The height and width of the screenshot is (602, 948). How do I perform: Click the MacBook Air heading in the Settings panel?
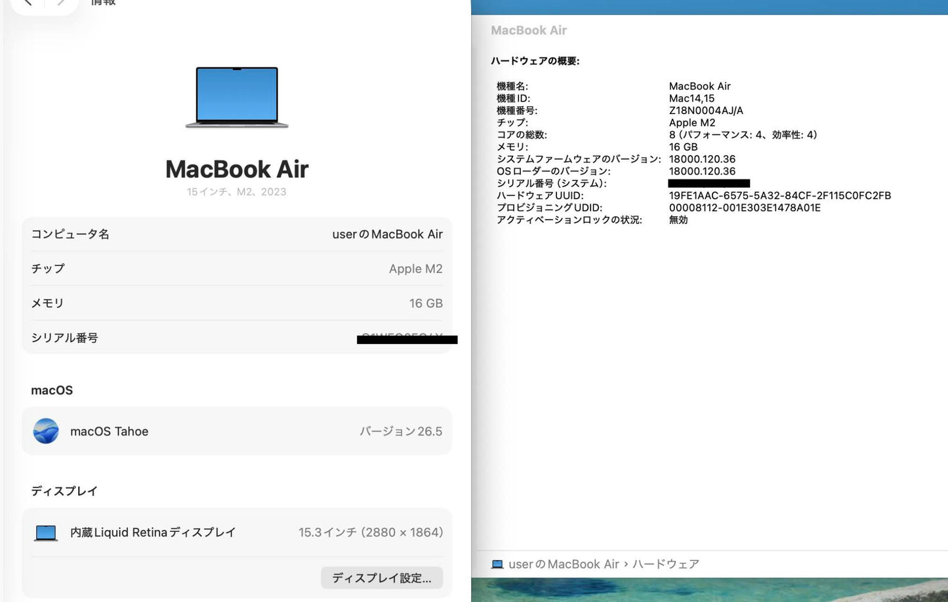[x=237, y=169]
